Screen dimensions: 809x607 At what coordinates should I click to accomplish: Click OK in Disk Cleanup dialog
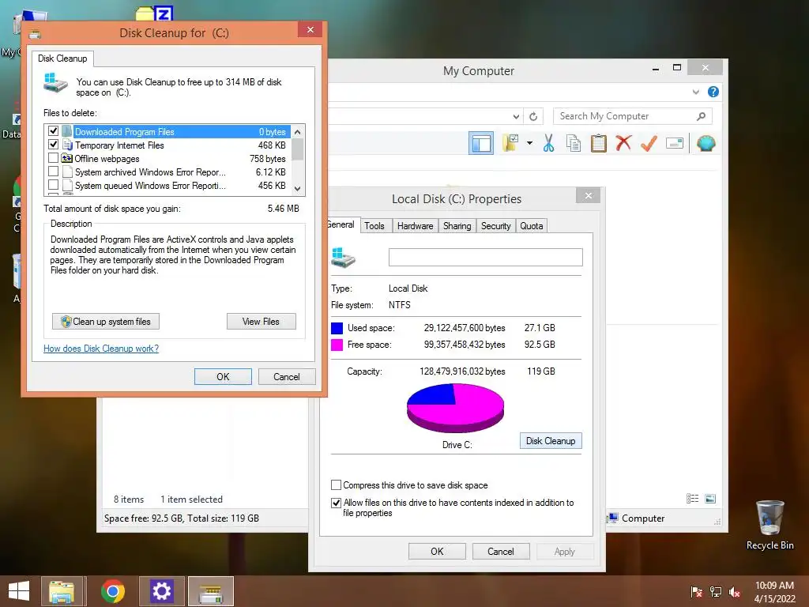tap(223, 377)
